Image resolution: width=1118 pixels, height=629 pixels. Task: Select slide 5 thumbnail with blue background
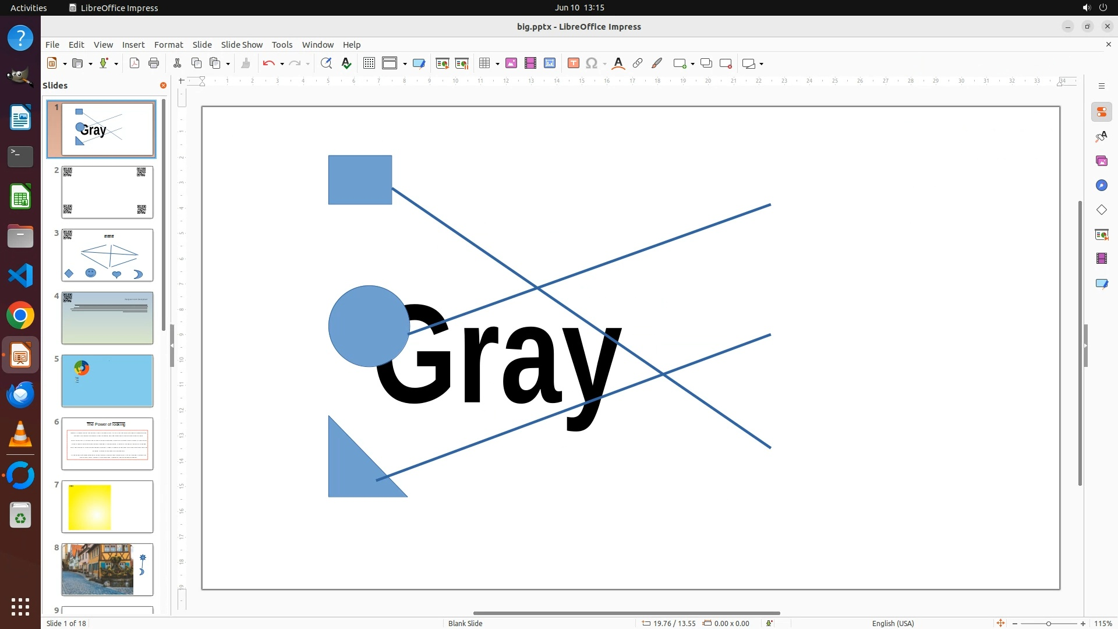click(107, 381)
